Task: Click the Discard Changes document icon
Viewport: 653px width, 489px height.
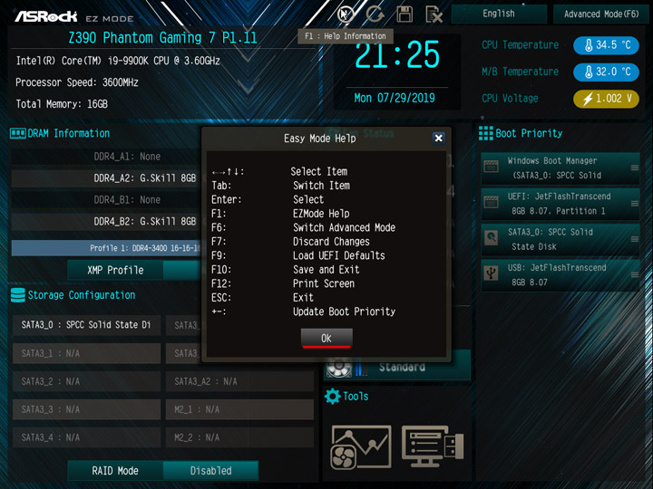Action: pos(434,14)
